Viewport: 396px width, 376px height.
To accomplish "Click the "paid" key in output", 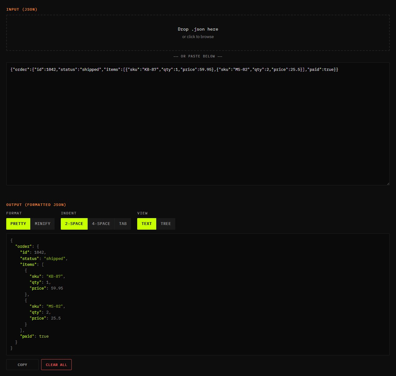I will click(27, 336).
